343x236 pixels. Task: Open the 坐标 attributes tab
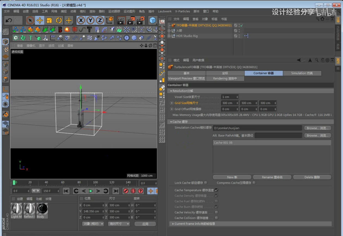225,73
